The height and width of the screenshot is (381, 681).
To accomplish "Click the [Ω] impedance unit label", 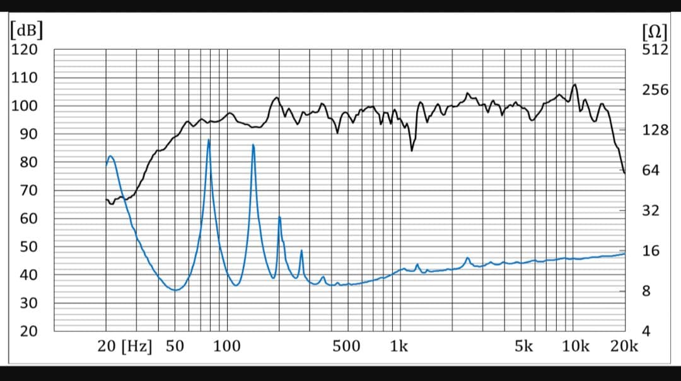I will tap(655, 31).
